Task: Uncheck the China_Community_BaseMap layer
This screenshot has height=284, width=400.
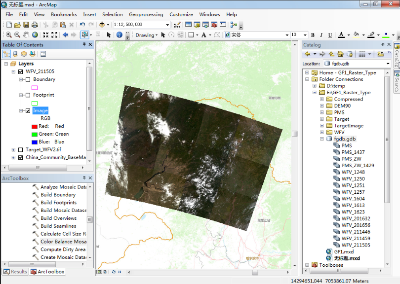Action: pyautogui.click(x=20, y=158)
